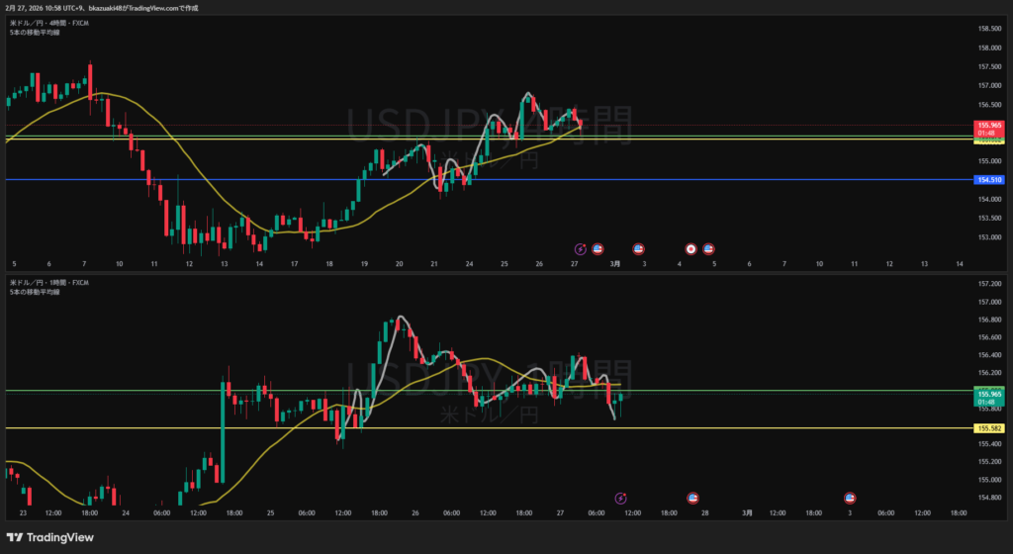Click the US flag beside the upper lightning icon
Screen dimensions: 1013x554
coord(598,248)
